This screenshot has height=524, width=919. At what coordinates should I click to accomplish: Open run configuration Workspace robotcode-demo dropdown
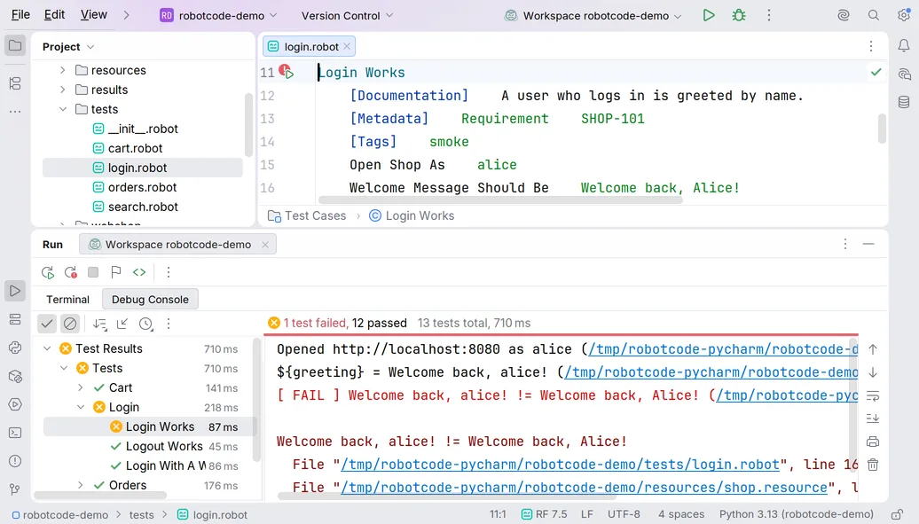coord(593,16)
